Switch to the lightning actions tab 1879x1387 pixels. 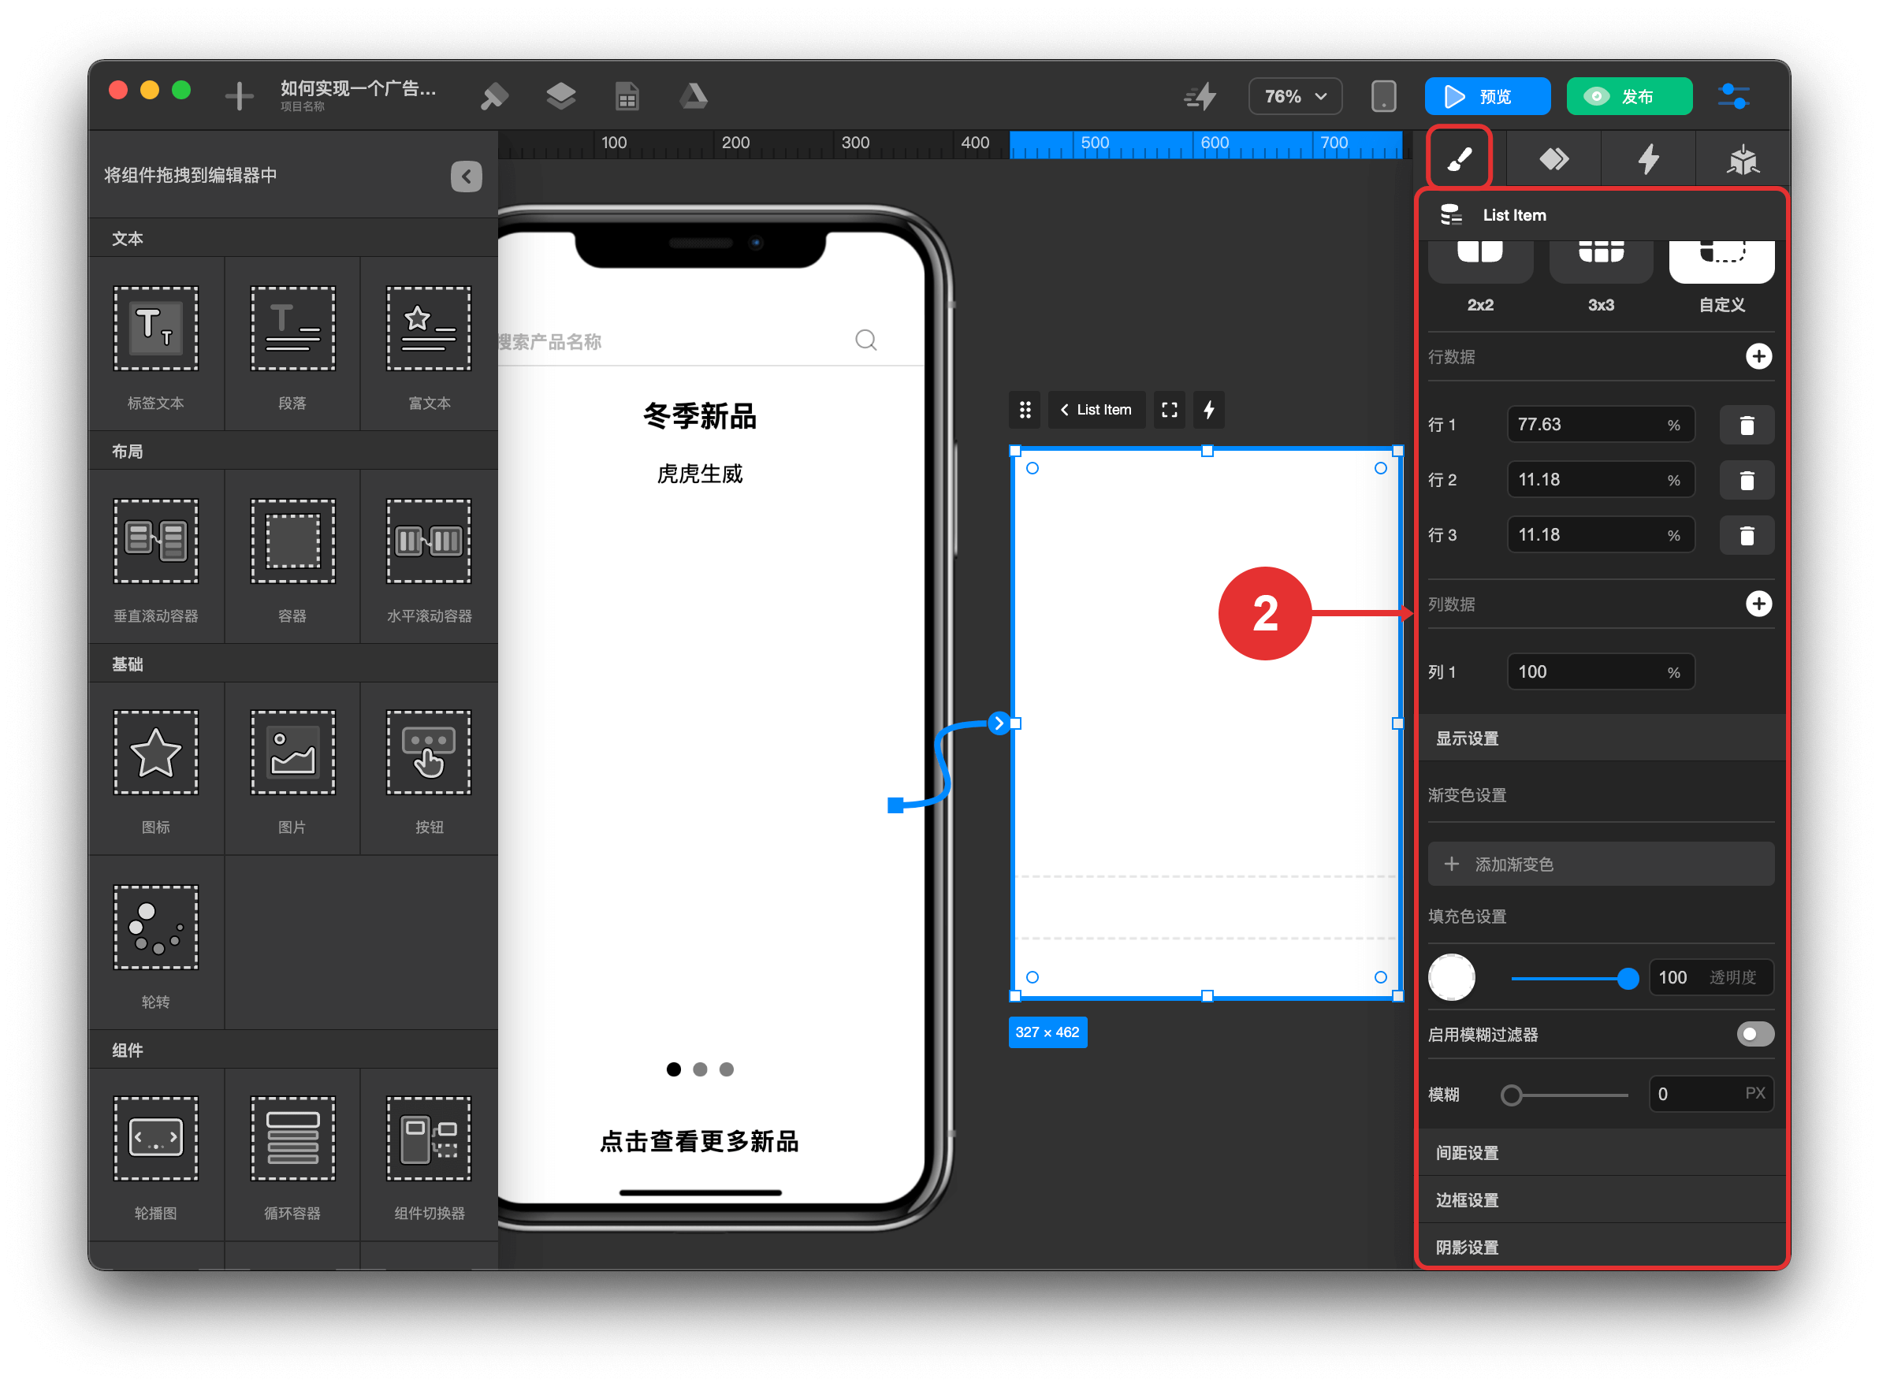[x=1648, y=158]
